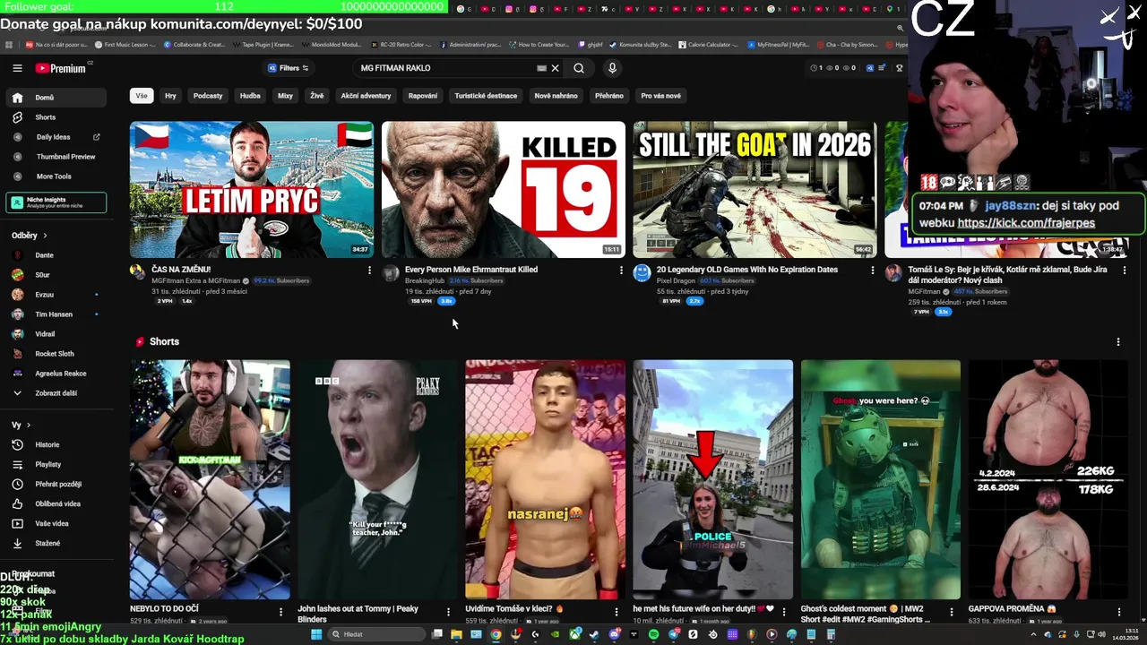Viewport: 1147px width, 645px height.
Task: Clear the search field with the X
Action: click(555, 68)
